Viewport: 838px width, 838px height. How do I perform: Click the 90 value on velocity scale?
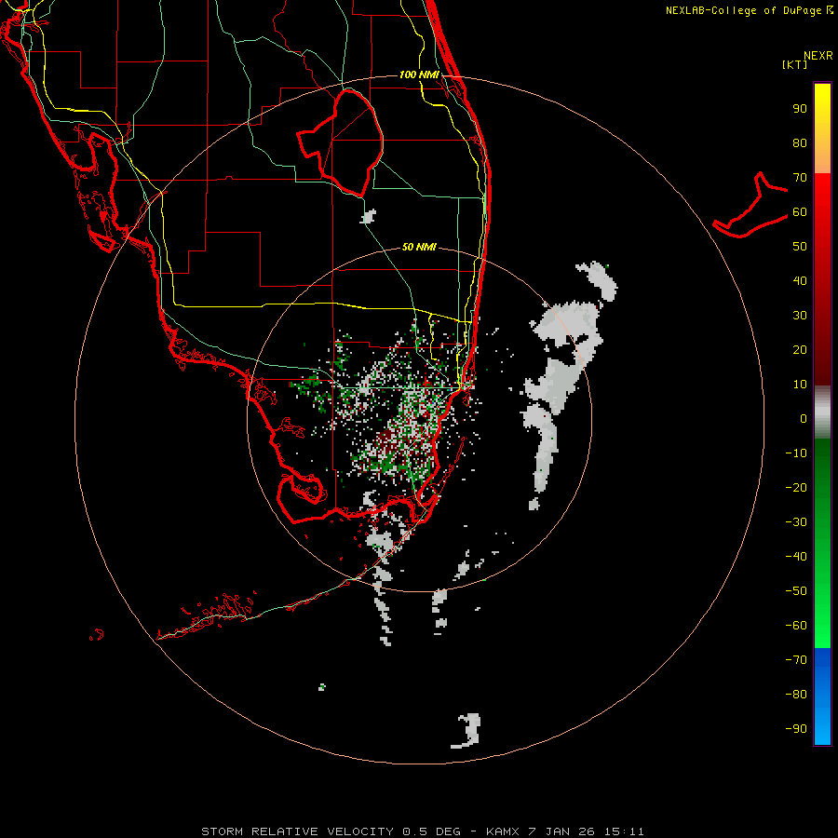tap(800, 109)
